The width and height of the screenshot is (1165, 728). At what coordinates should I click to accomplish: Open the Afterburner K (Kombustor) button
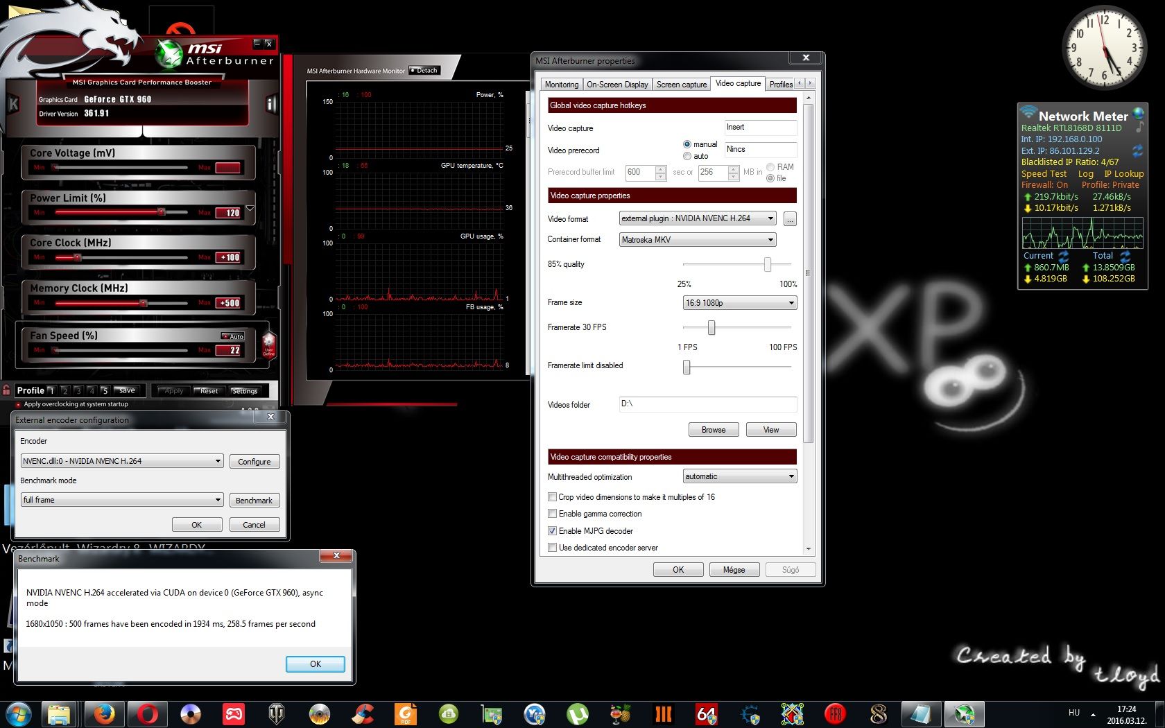12,105
